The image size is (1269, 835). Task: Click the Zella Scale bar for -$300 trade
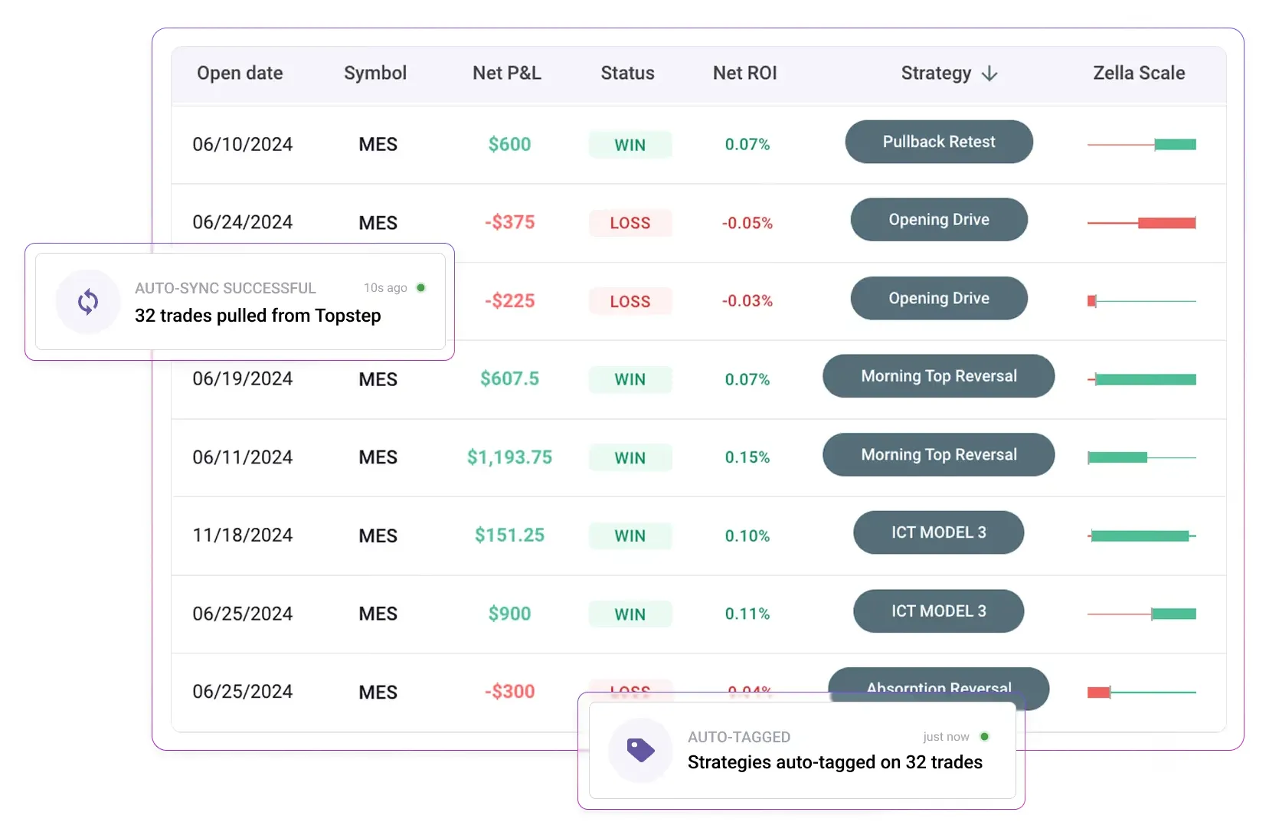1142,693
